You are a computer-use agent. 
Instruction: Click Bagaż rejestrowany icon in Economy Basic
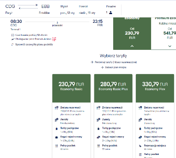pos(57,137)
